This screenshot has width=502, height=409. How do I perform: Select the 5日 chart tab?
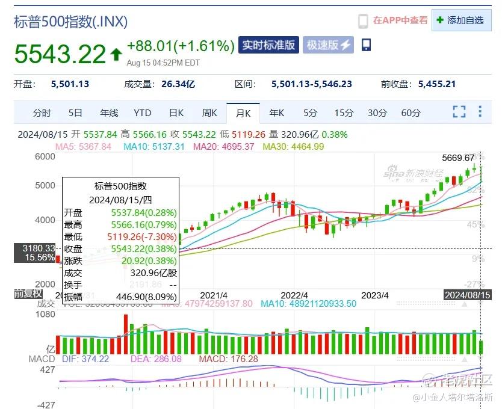[75, 113]
